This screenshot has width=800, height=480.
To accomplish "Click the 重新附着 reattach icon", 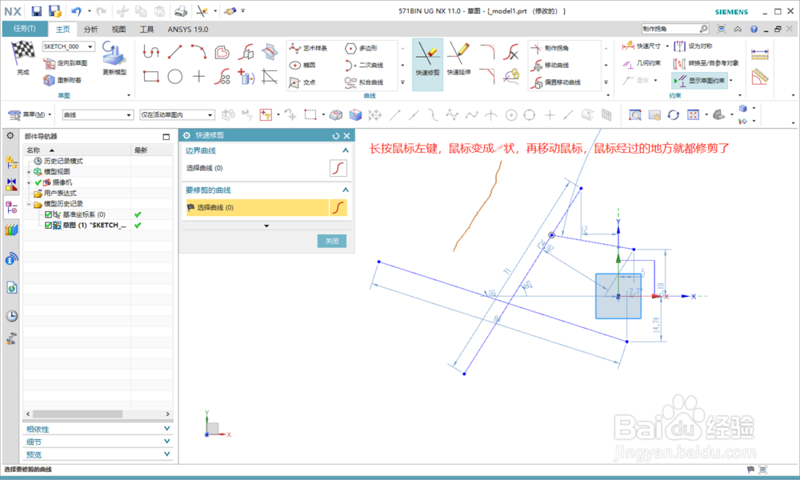I will pos(49,80).
